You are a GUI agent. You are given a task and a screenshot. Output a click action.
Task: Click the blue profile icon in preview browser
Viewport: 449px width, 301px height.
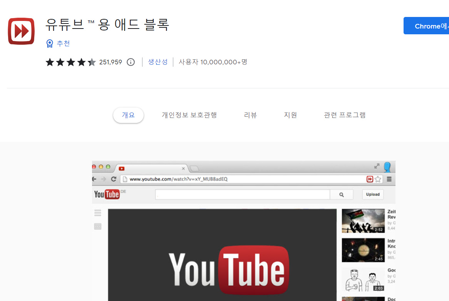(387, 167)
